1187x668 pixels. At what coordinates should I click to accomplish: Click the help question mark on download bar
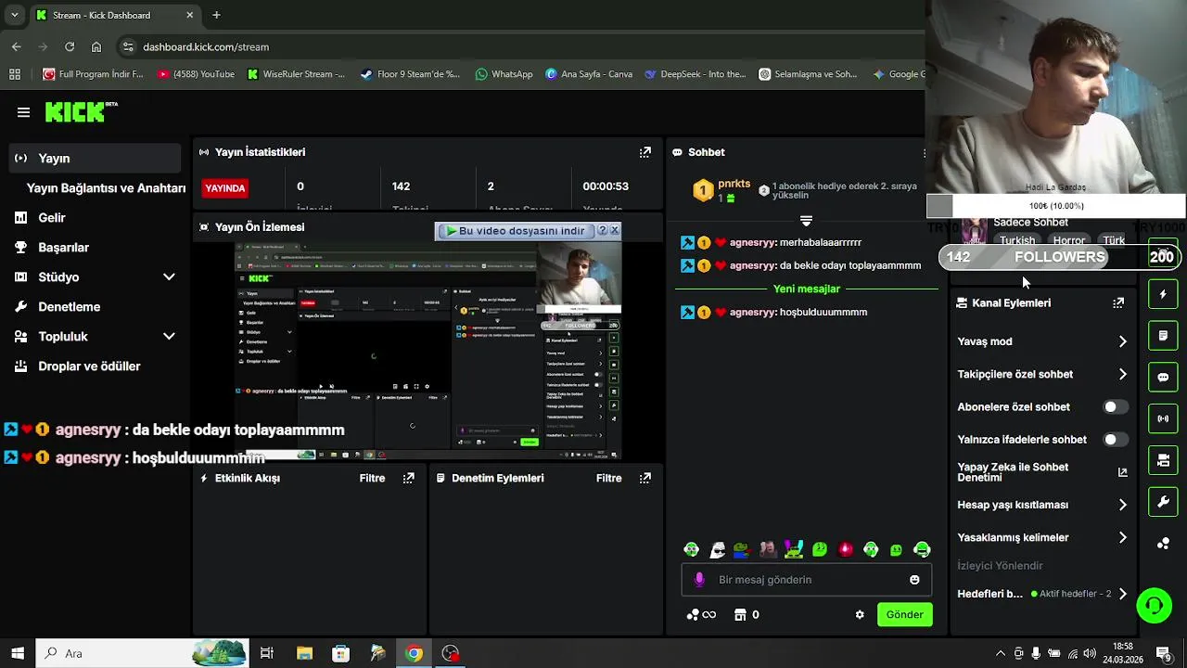[x=602, y=230]
